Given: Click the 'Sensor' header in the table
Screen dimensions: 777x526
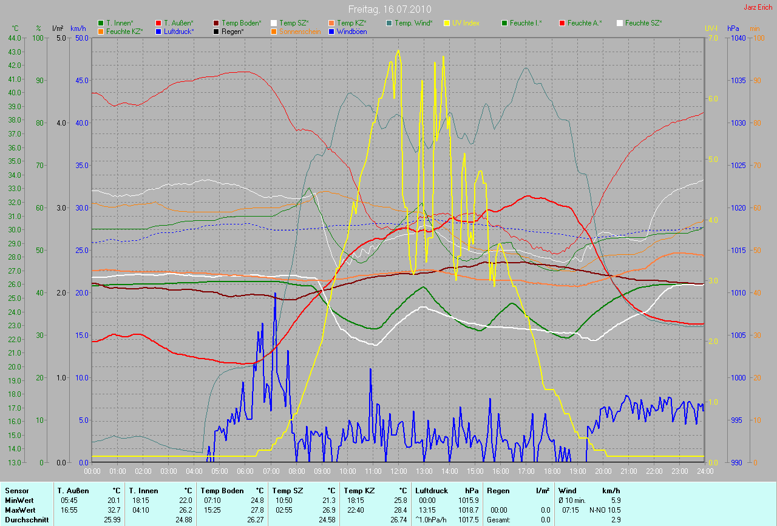Looking at the screenshot, I should point(16,491).
